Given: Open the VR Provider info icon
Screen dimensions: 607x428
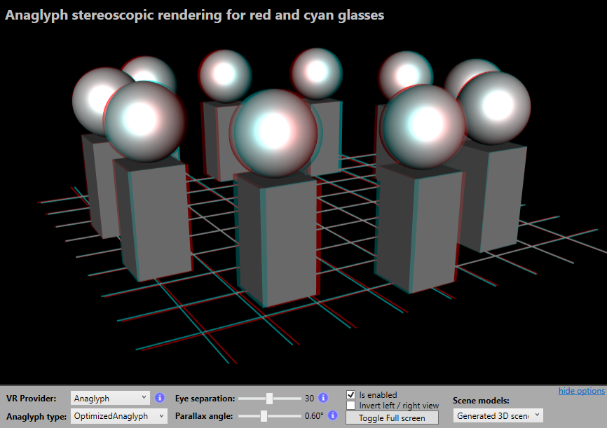Looking at the screenshot, I should coord(160,398).
